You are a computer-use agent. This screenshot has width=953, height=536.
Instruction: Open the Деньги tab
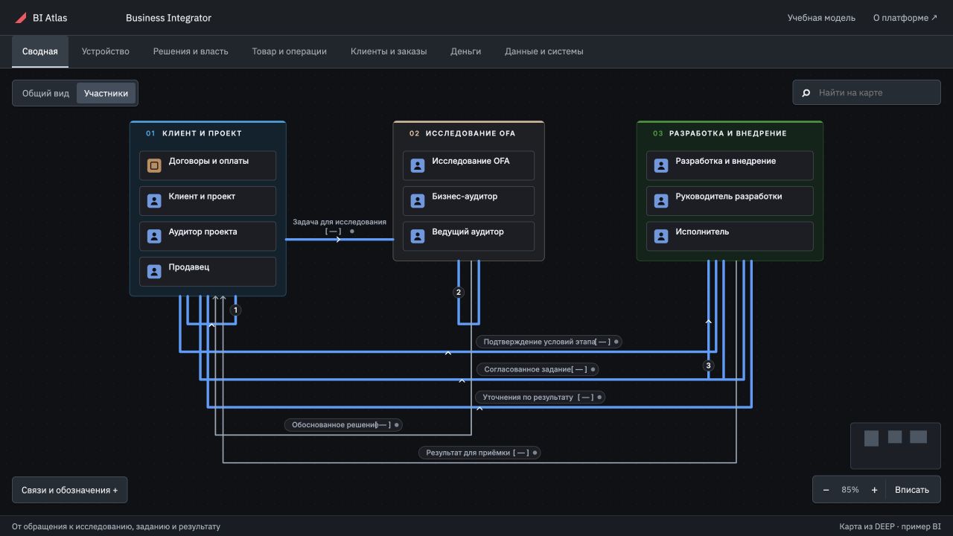[x=465, y=51]
